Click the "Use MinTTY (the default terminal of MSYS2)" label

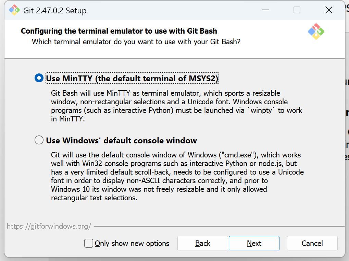coord(132,79)
